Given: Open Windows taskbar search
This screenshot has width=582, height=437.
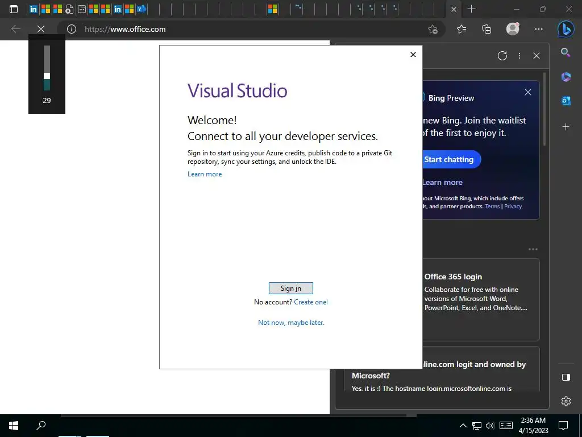Looking at the screenshot, I should 41,426.
